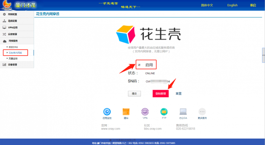Open the green FTP folder icon
The width and height of the screenshot is (265, 145).
[x=164, y=112]
